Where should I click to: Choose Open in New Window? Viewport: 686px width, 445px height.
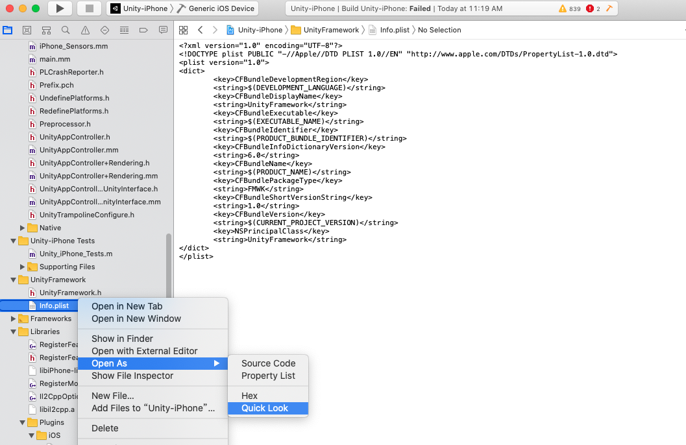[x=153, y=319]
